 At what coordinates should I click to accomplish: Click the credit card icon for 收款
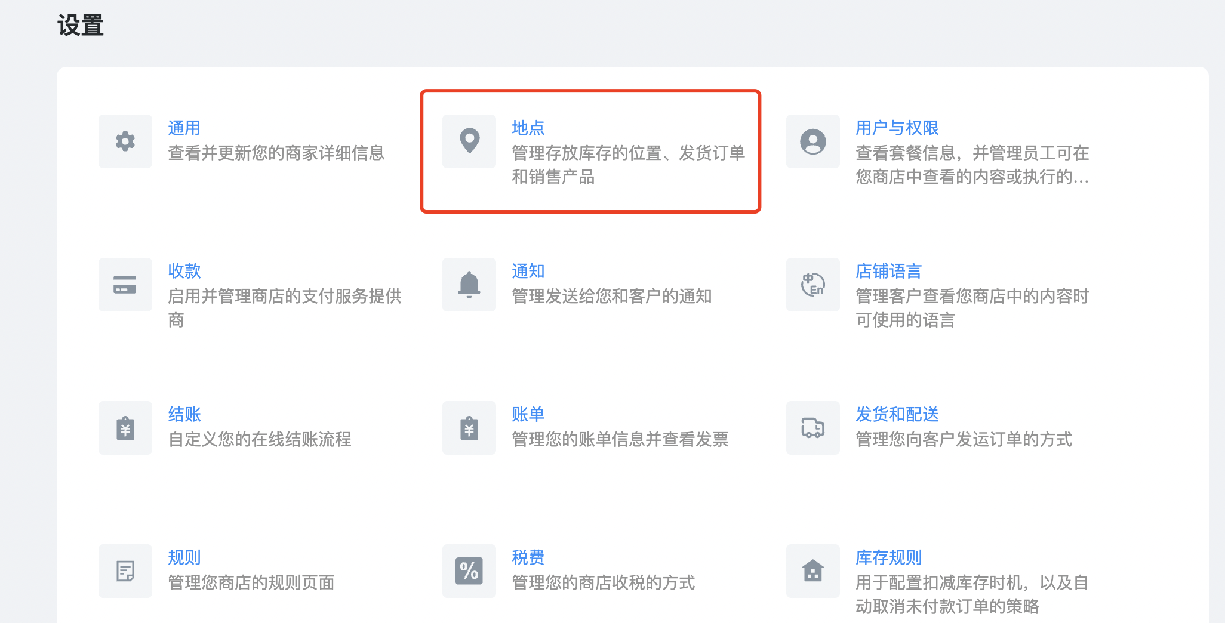point(125,285)
